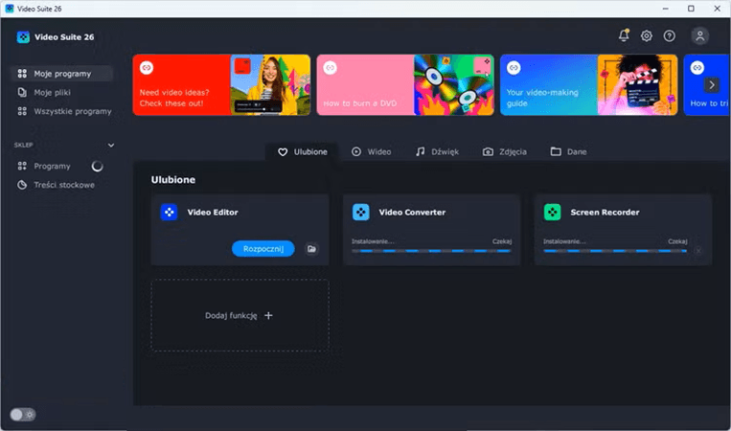The height and width of the screenshot is (431, 731).
Task: Click the Video Editor app icon
Action: tap(169, 212)
